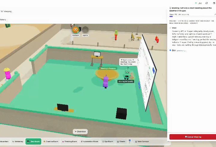
Task: Switch to the Dev Room tab
Action: pos(33,141)
